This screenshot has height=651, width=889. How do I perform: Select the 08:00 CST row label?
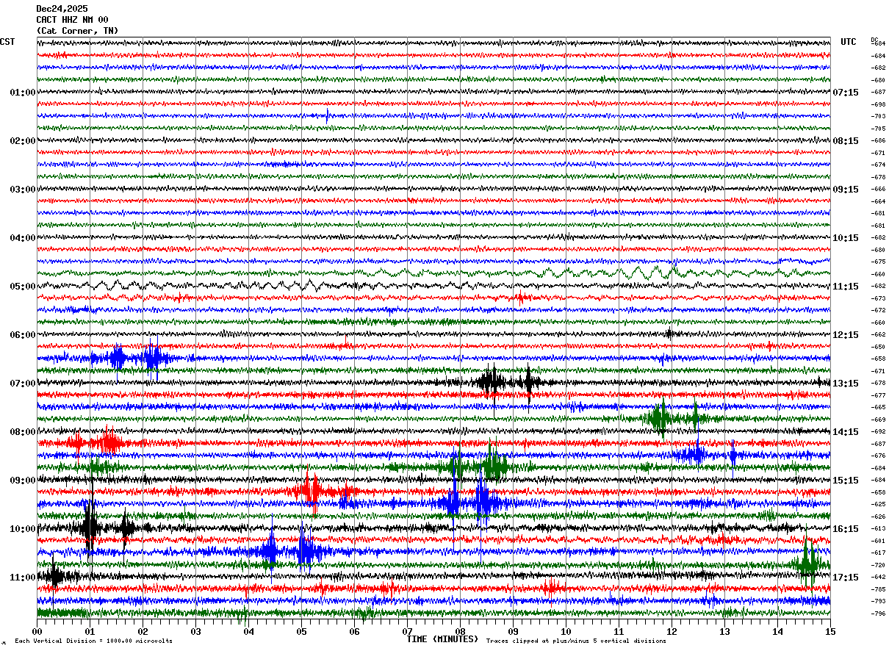click(x=23, y=432)
